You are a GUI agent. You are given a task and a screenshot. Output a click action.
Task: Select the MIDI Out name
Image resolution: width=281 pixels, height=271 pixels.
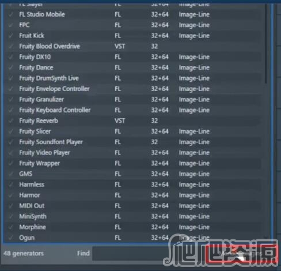(32, 206)
